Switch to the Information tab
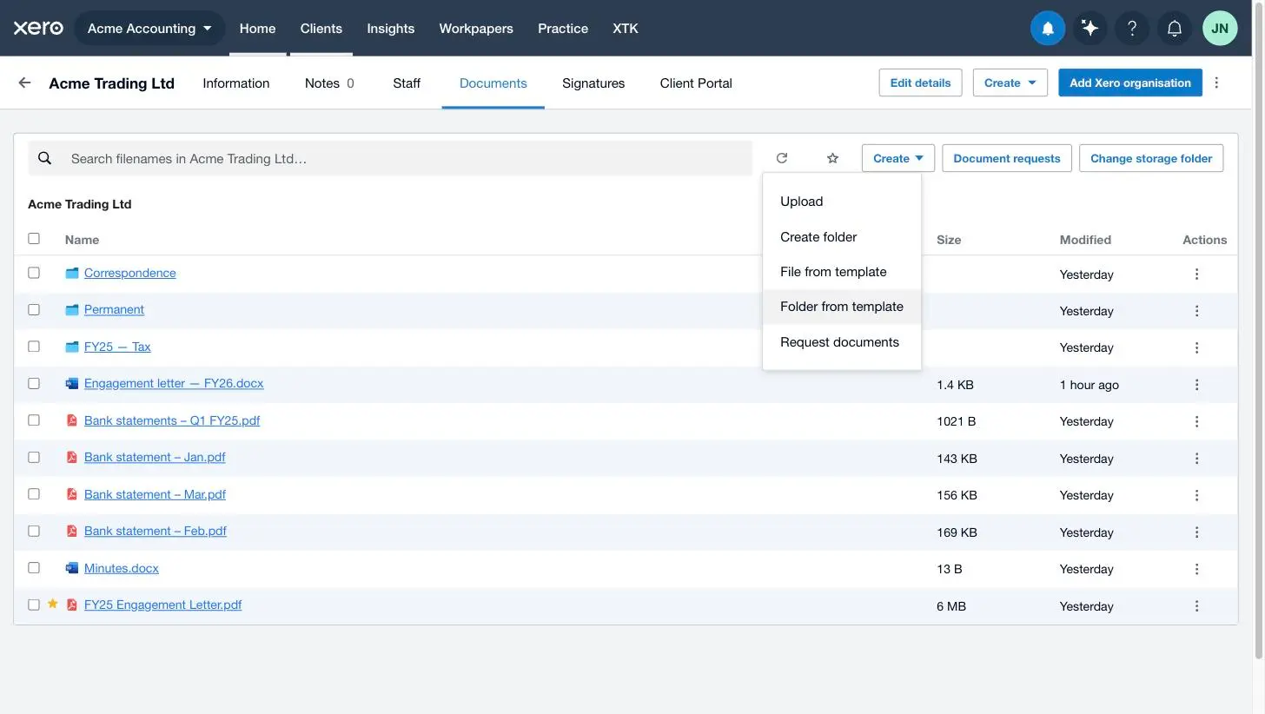This screenshot has width=1265, height=714. (236, 83)
